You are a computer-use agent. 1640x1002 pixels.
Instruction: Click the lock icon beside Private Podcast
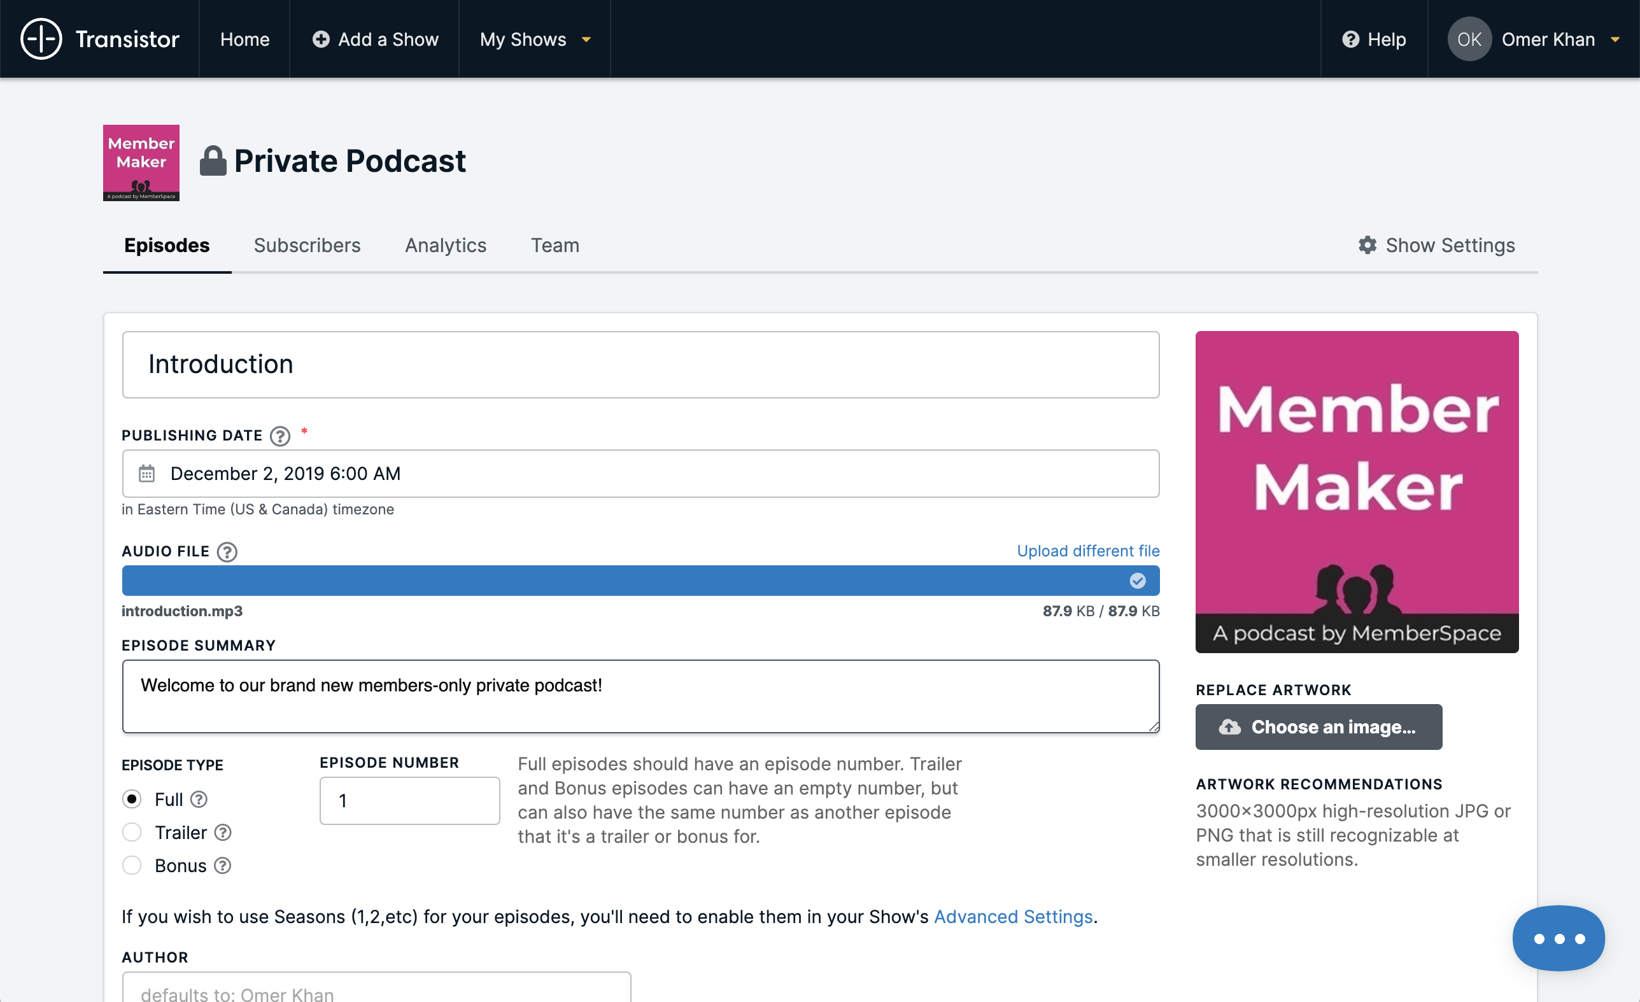point(213,160)
